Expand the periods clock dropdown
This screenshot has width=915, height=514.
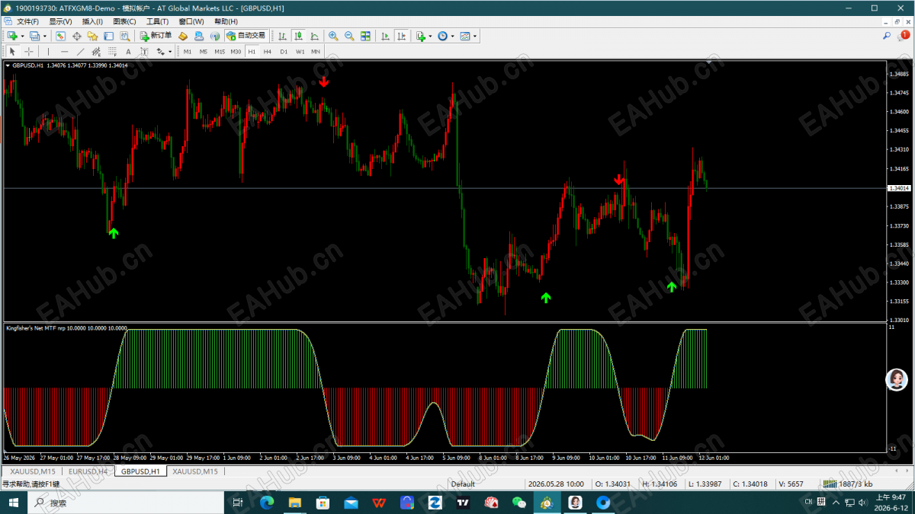452,36
